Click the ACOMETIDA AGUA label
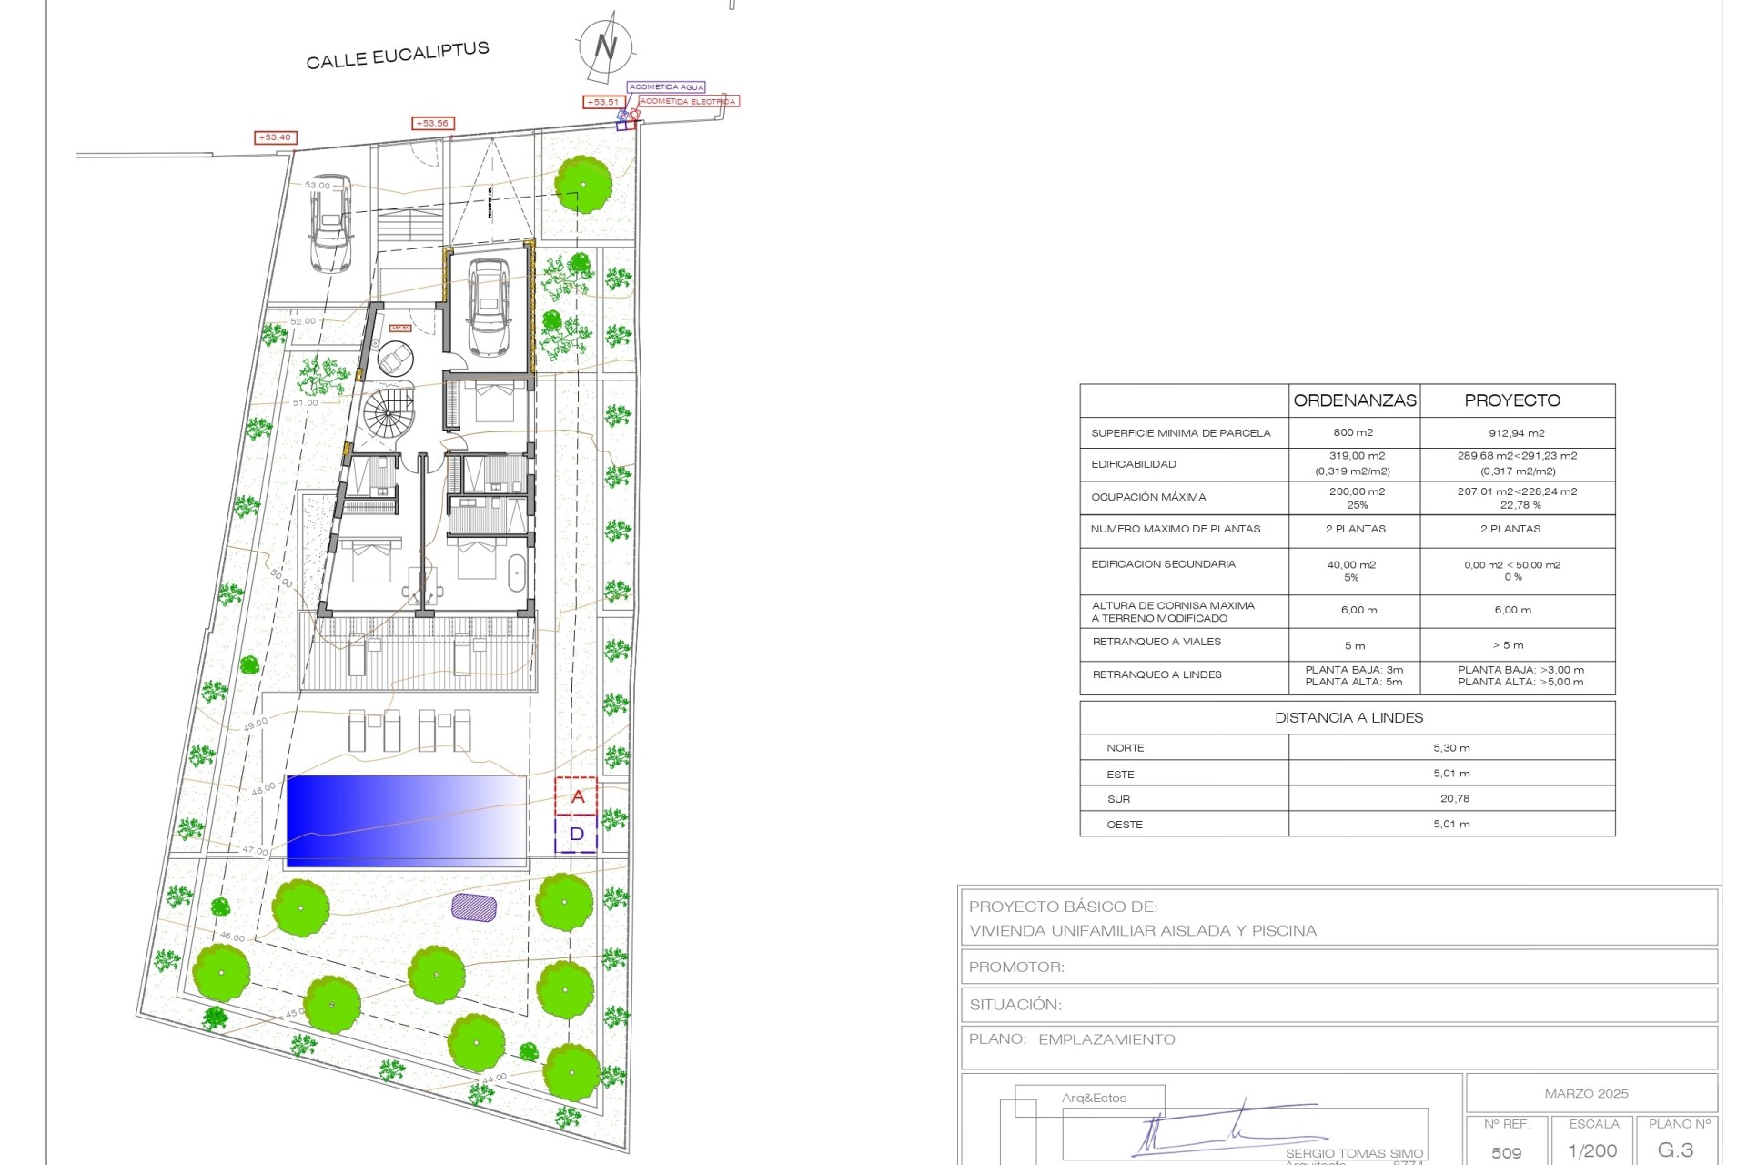Viewport: 1747px width, 1165px height. point(666,87)
